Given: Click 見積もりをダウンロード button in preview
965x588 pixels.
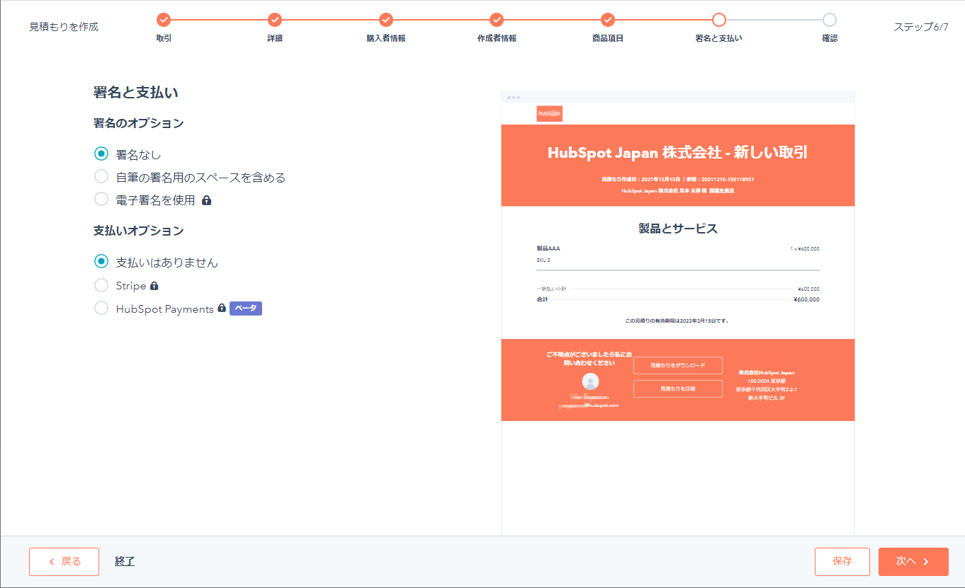Looking at the screenshot, I should point(678,365).
